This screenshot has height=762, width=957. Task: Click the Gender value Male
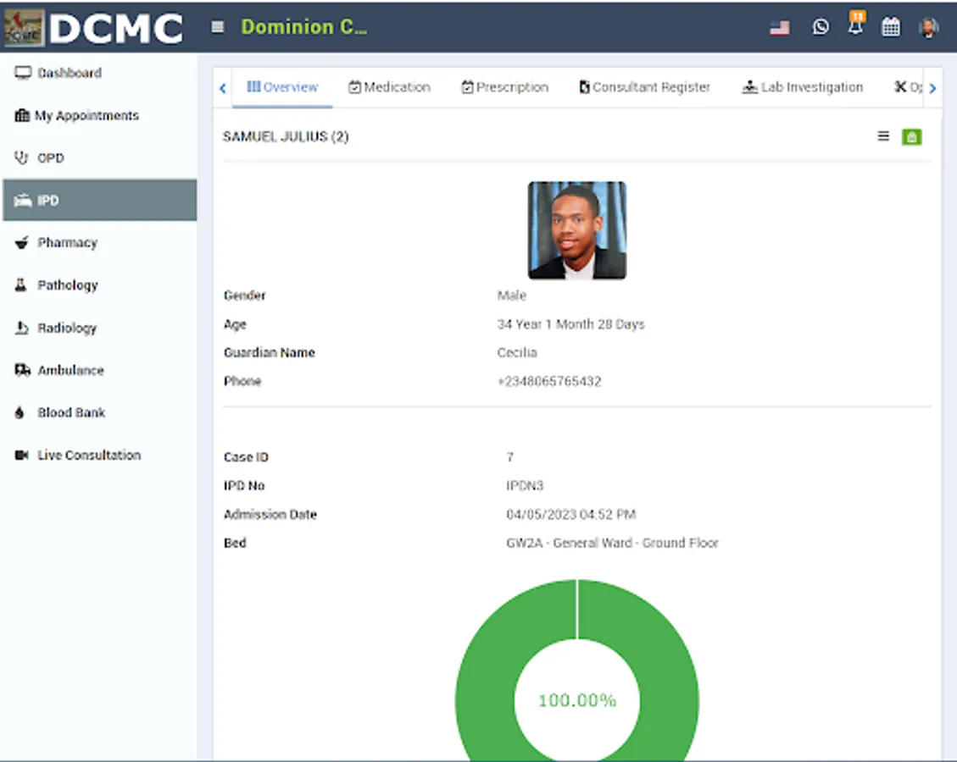511,295
